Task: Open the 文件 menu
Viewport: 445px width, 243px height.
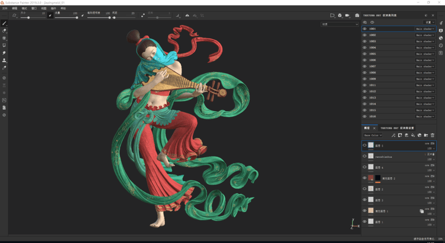Action: [4, 8]
